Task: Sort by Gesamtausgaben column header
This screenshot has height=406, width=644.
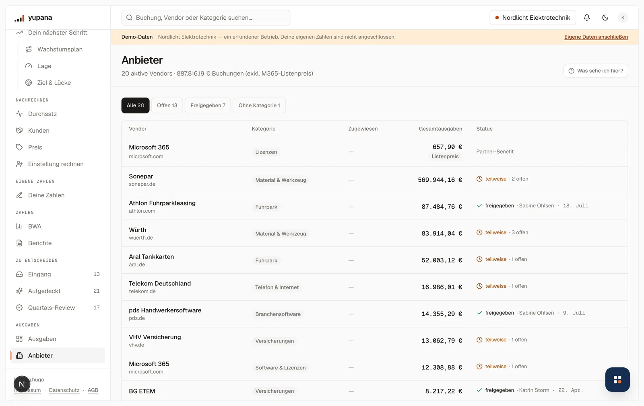Action: click(440, 129)
